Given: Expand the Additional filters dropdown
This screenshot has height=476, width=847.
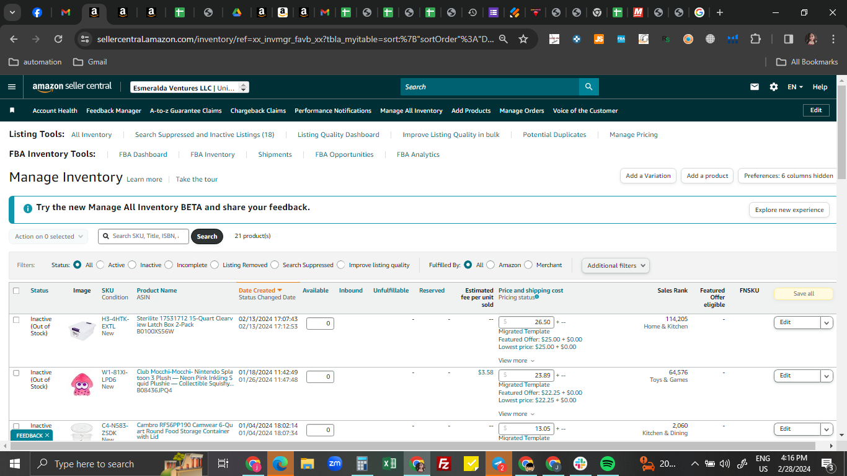Looking at the screenshot, I should 616,265.
